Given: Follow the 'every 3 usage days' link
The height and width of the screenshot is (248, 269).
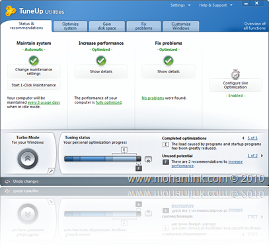Looking at the screenshot, I should (x=44, y=102).
